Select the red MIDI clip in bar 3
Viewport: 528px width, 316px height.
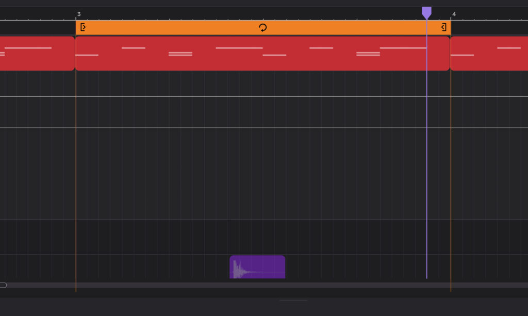pyautogui.click(x=262, y=54)
